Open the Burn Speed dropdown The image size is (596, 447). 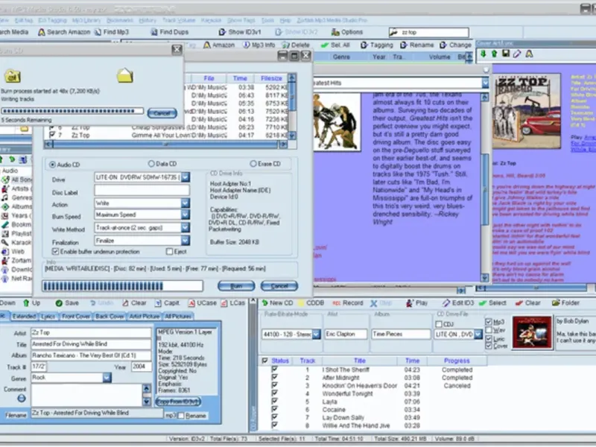[185, 215]
